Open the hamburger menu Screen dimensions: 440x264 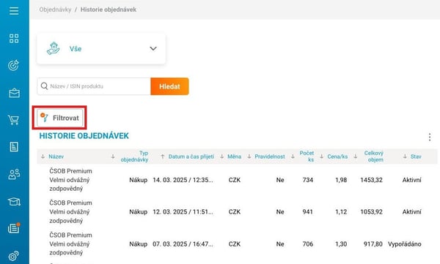(14, 11)
